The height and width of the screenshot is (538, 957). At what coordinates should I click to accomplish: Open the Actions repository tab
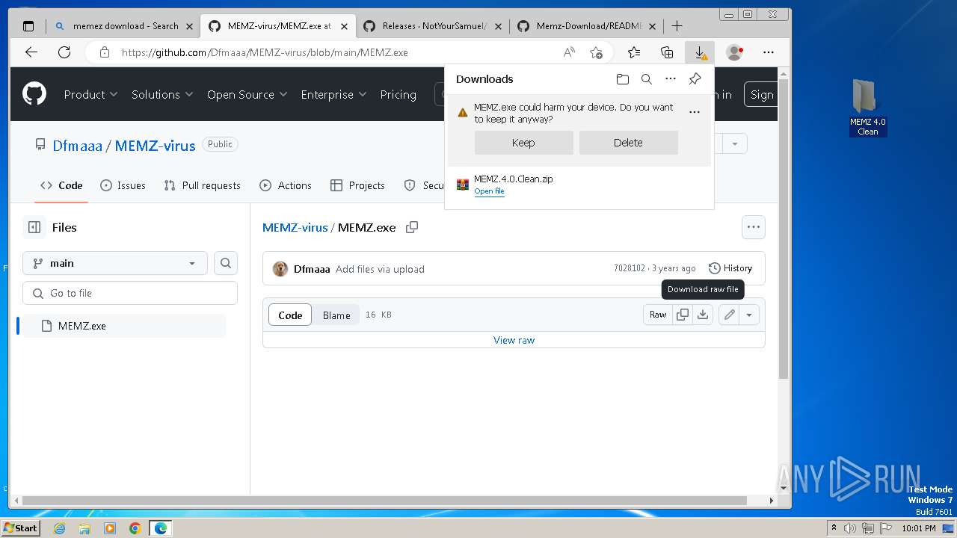click(x=285, y=185)
